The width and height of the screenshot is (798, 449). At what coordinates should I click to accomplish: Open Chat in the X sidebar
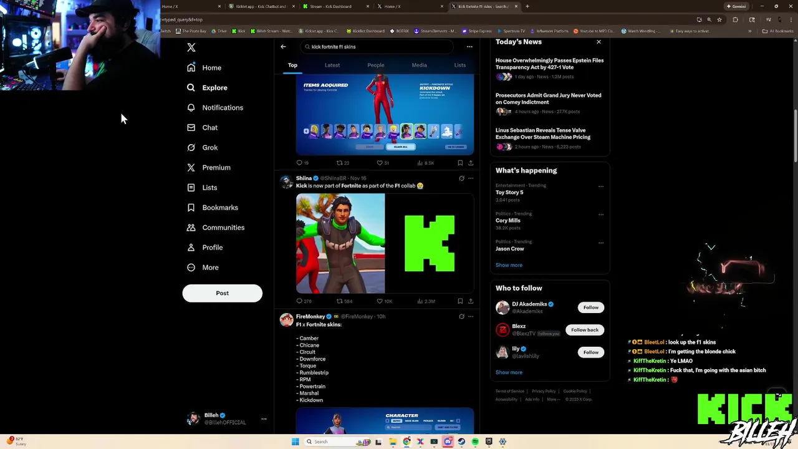point(202,127)
